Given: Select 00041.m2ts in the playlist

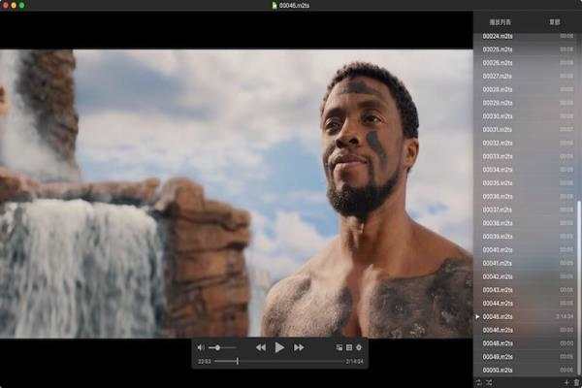Looking at the screenshot, I should 525,263.
